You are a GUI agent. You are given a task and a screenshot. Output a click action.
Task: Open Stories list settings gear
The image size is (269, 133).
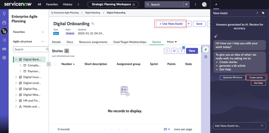174,51
